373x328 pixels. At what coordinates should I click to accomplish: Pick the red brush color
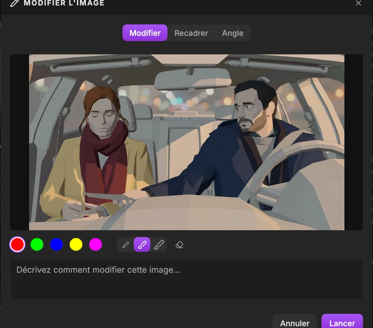(17, 244)
